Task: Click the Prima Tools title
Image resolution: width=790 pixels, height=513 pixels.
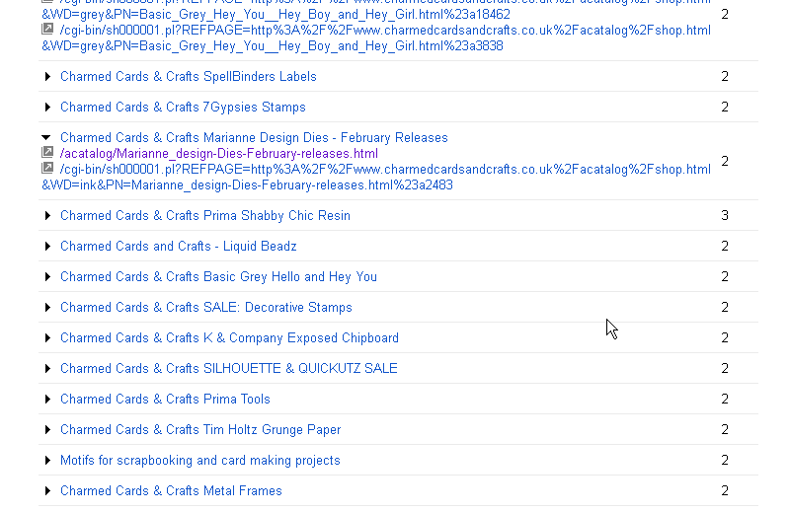Action: (x=165, y=400)
